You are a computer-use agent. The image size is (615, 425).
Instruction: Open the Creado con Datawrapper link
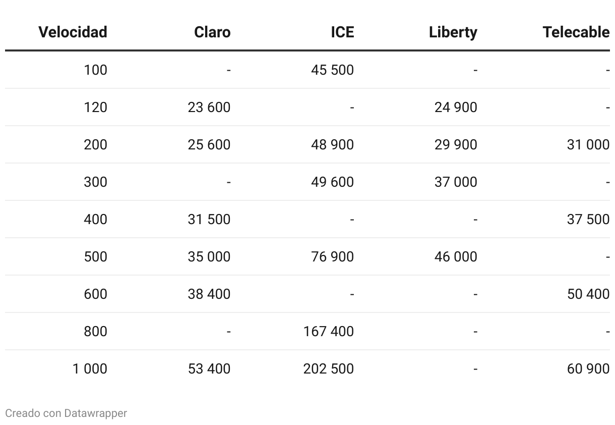(x=66, y=413)
